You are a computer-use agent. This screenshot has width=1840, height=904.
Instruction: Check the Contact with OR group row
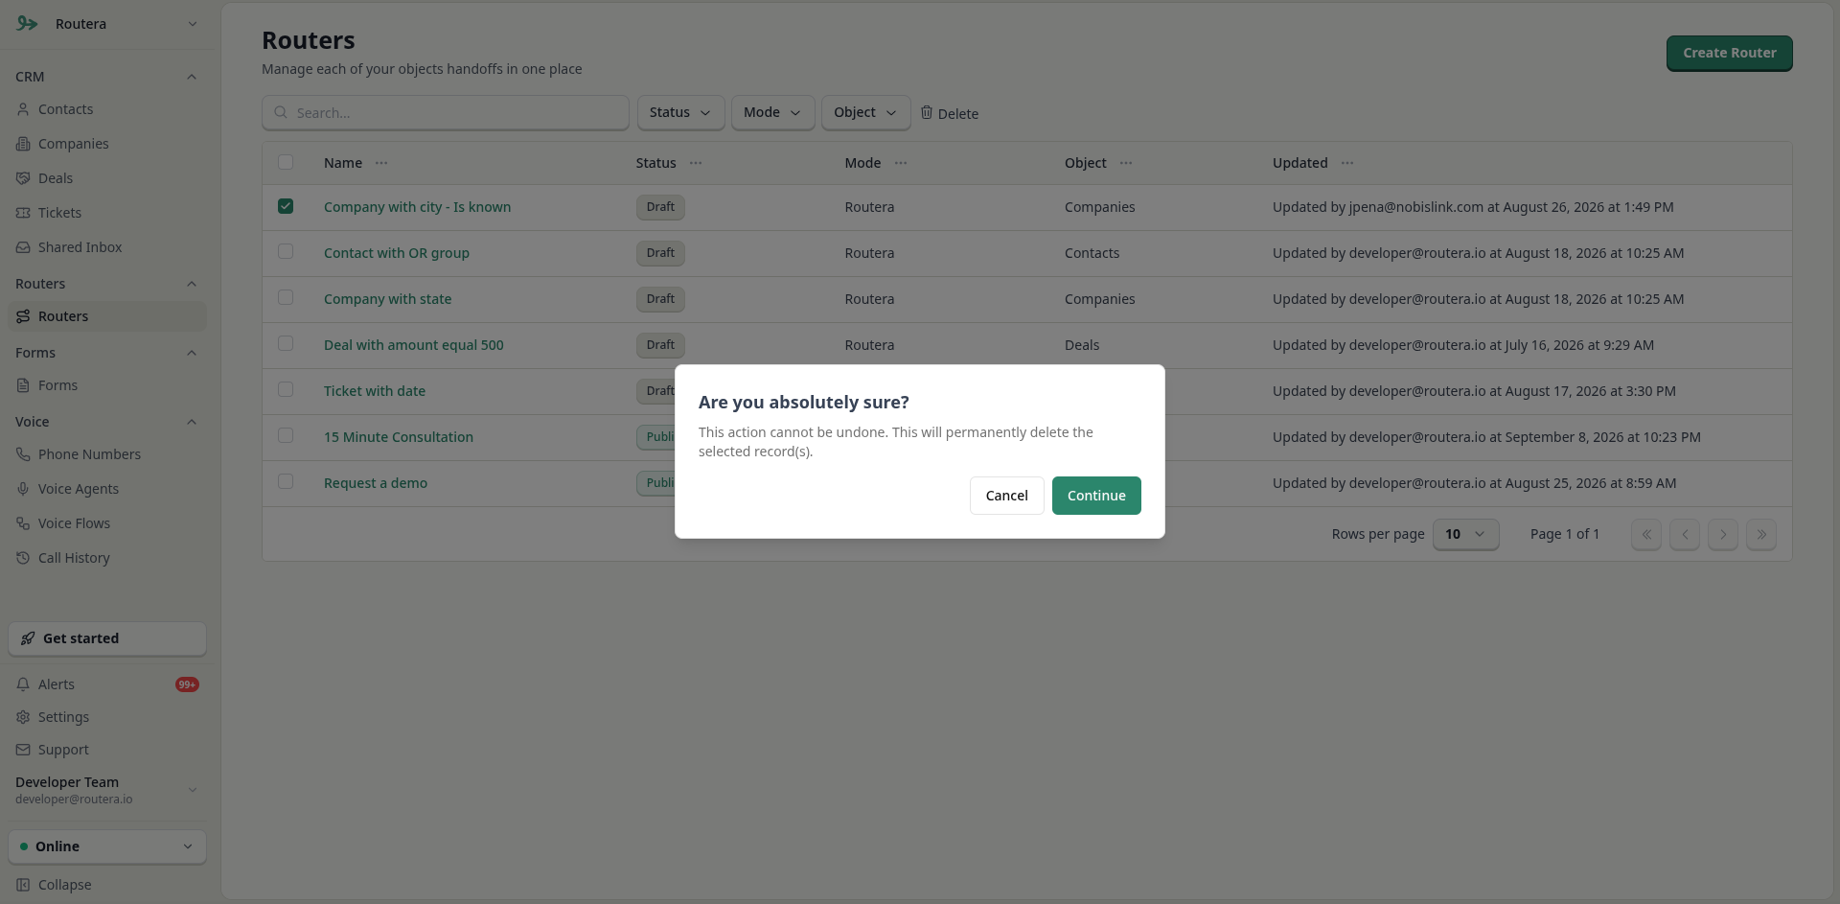(x=286, y=251)
